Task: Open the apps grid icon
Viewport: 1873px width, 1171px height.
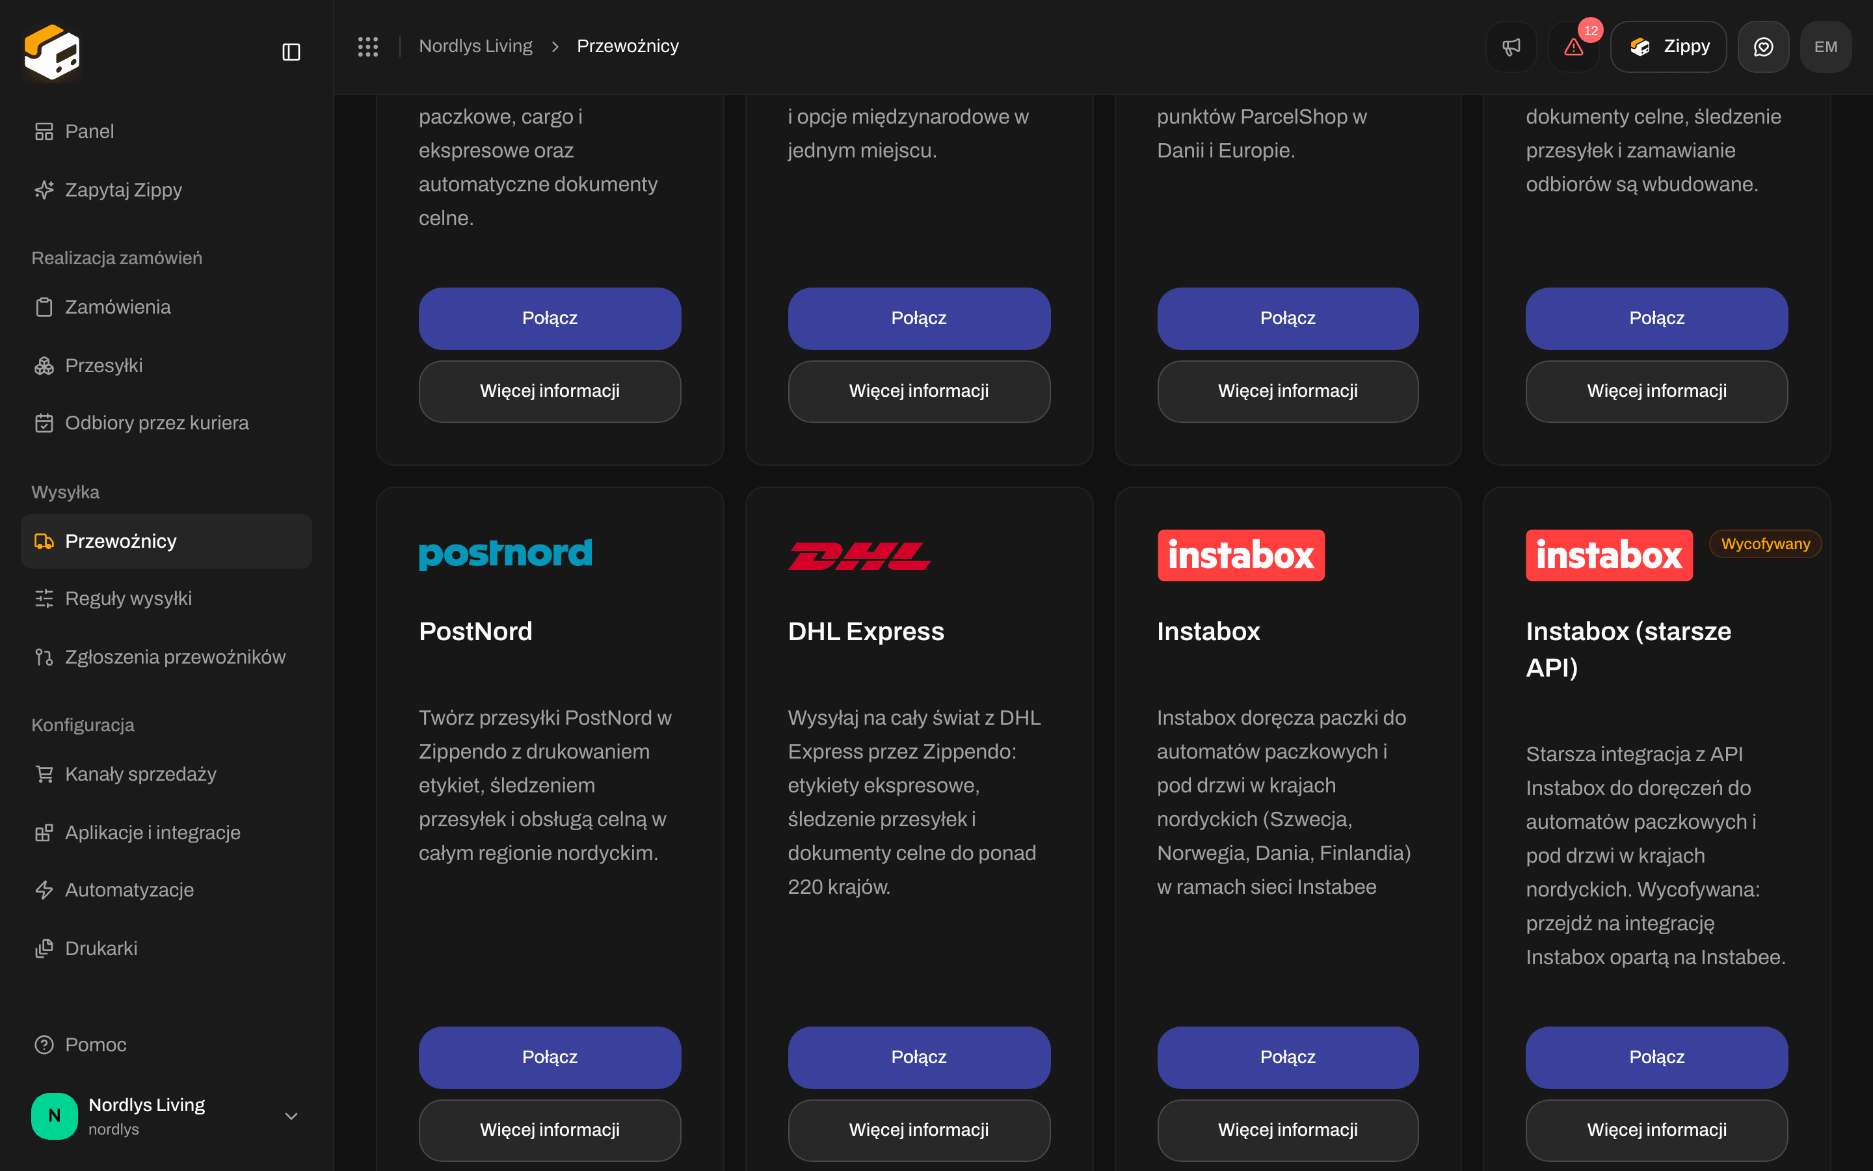Action: 367,46
